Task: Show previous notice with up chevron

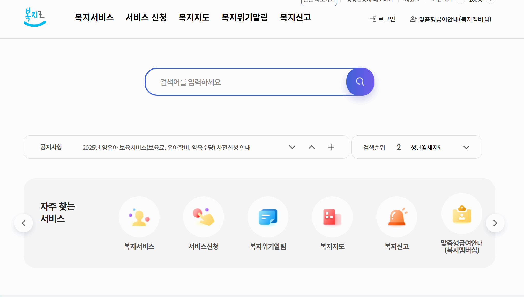Action: (x=312, y=147)
